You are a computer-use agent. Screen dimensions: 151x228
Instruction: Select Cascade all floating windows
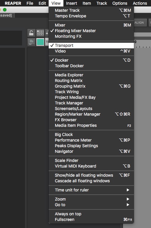(91, 181)
